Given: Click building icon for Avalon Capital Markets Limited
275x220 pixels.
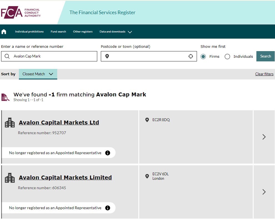Looking at the screenshot, I should [10, 178].
